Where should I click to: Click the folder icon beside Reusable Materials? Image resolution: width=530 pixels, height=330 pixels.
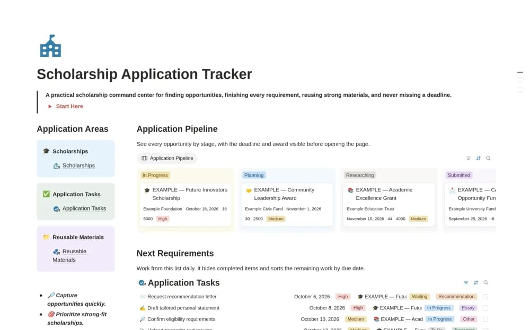coord(46,237)
